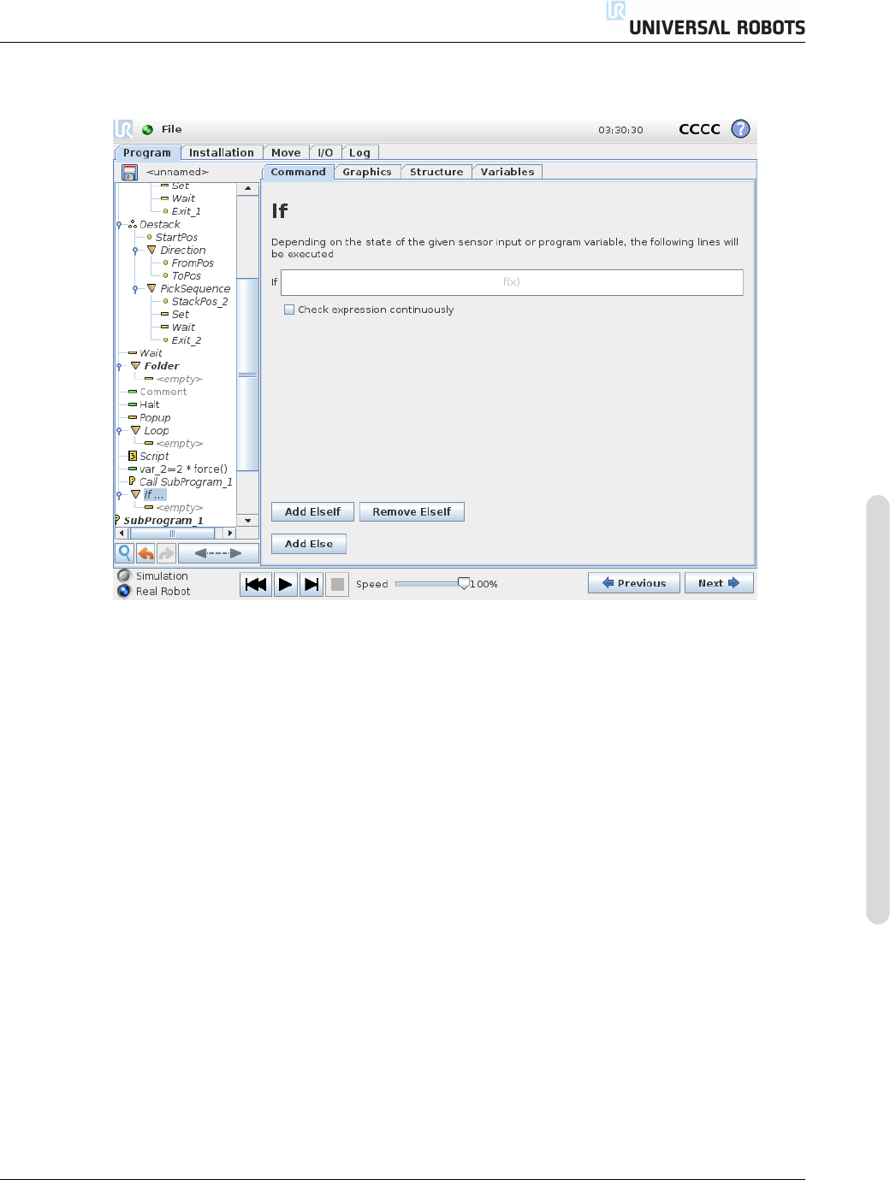Click the var_2 assignment green bar icon
Viewport: 890px width, 1180px height.
[133, 469]
